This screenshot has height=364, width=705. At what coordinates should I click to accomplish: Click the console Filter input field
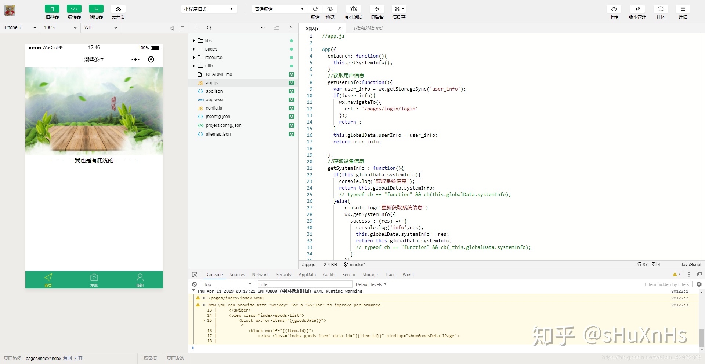tap(305, 284)
